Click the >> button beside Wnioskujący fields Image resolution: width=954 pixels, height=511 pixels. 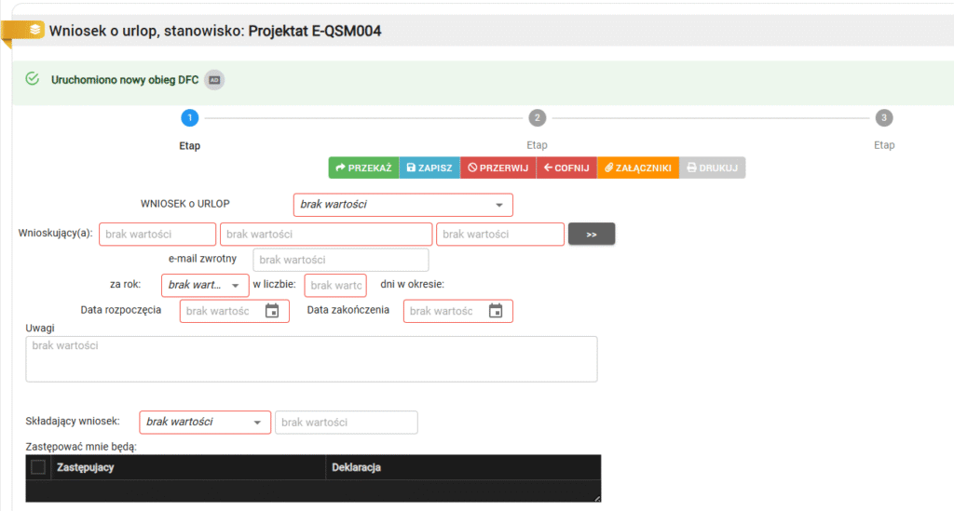coord(591,235)
